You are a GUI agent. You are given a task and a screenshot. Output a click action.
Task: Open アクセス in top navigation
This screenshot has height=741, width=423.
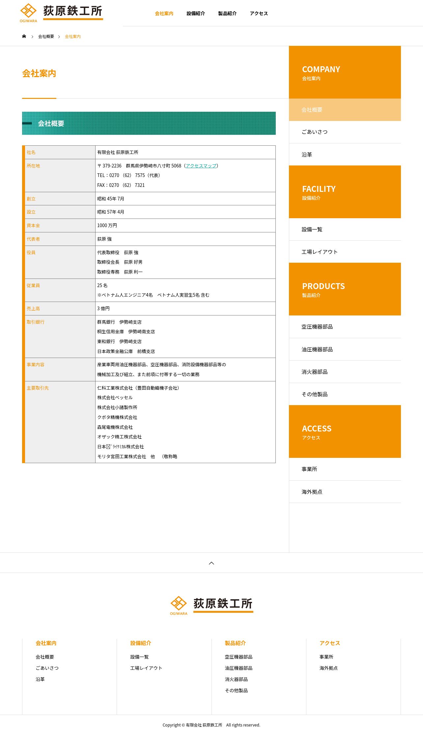(259, 14)
